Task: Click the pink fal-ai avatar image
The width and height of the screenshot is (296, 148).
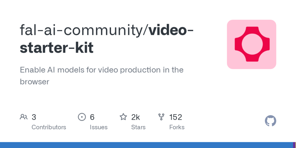Action: [x=251, y=44]
